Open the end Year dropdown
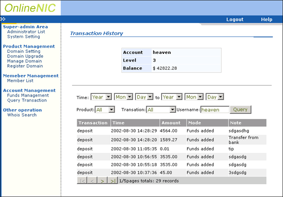The width and height of the screenshot is (283, 197). pos(172,97)
